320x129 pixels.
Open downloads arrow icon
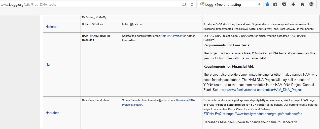click(x=293, y=4)
